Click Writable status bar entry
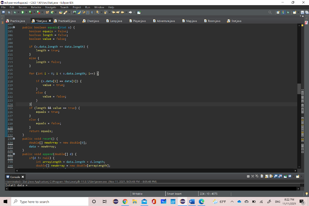 (137, 194)
